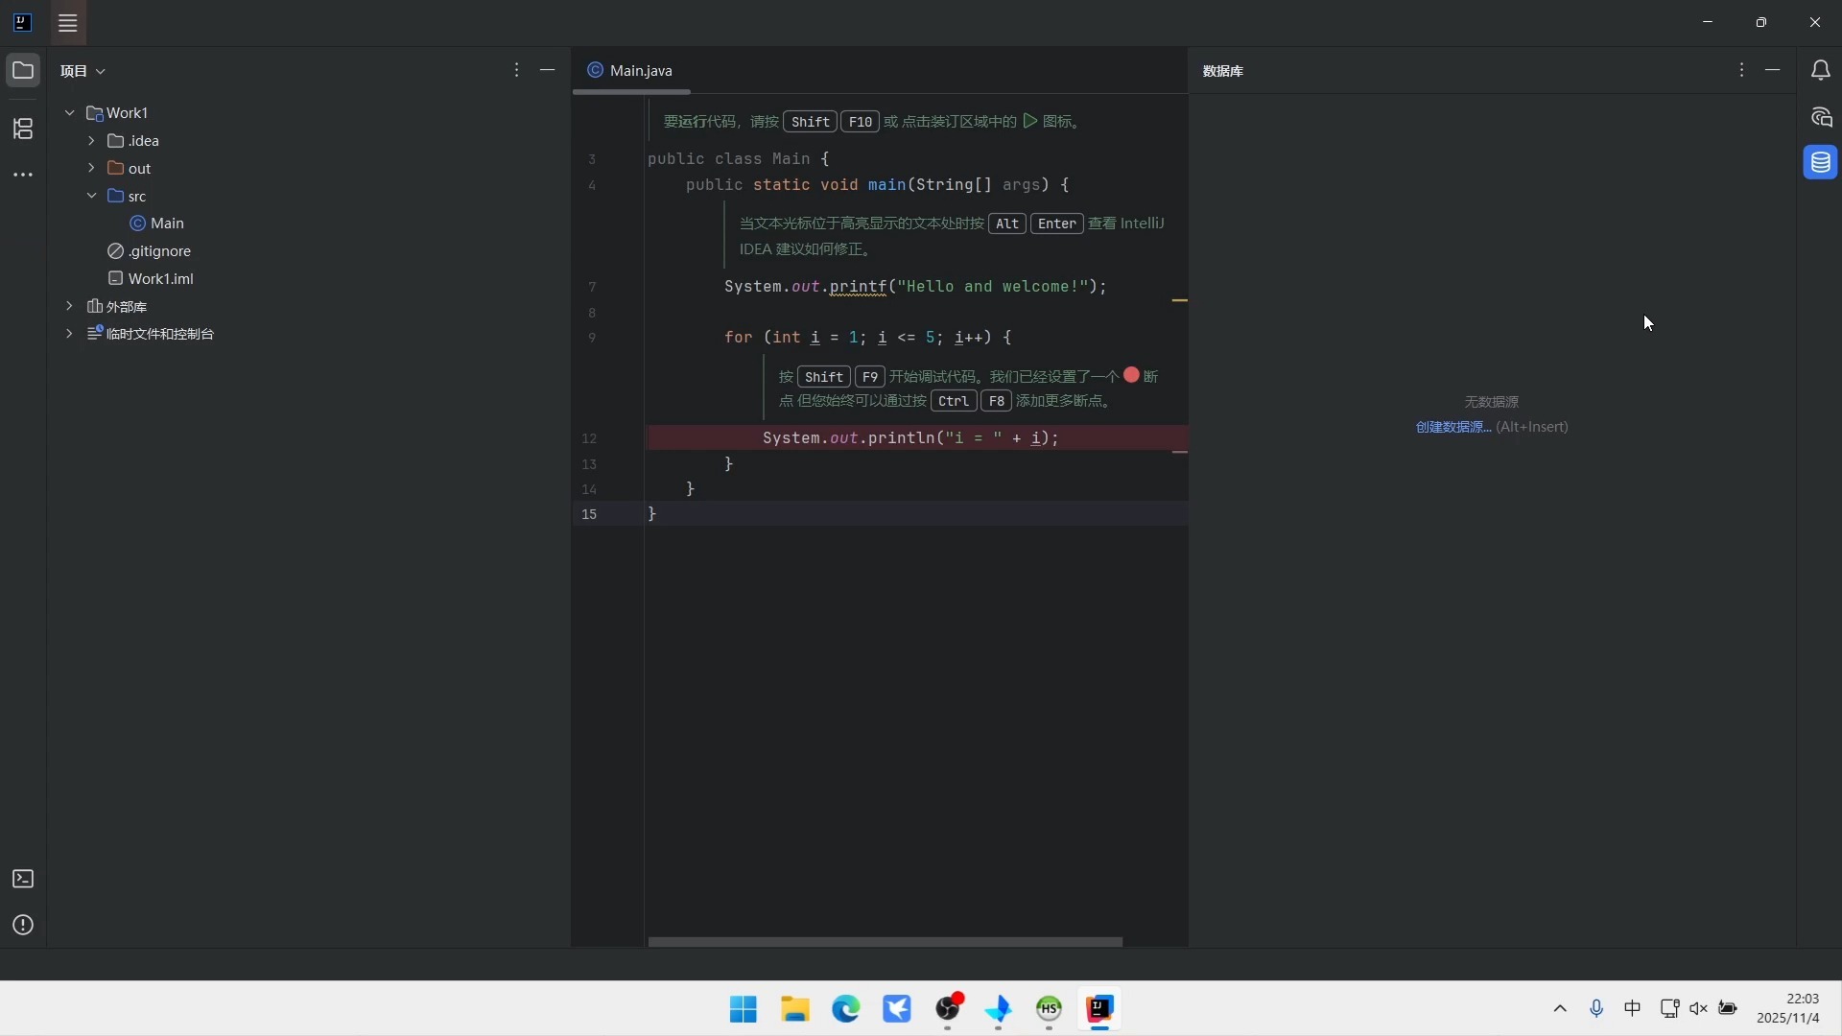Click the red breakpoint stripe marker
This screenshot has height=1036, width=1842.
click(1180, 452)
